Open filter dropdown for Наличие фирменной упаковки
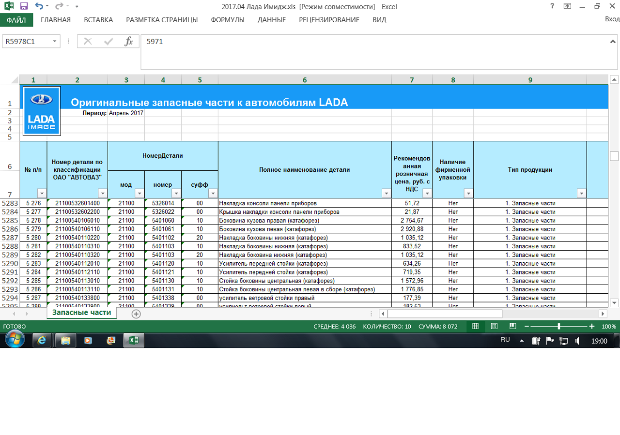 point(468,194)
